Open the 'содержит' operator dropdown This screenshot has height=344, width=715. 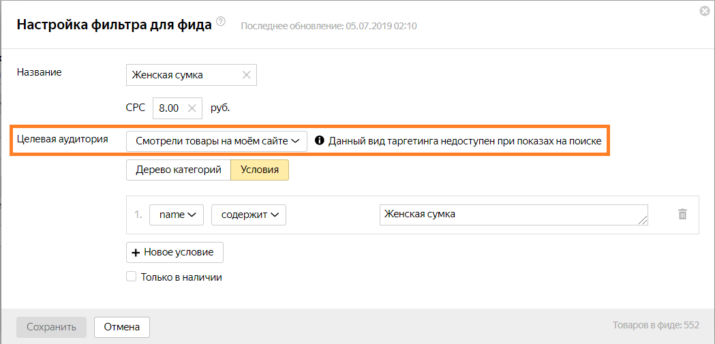click(x=248, y=215)
